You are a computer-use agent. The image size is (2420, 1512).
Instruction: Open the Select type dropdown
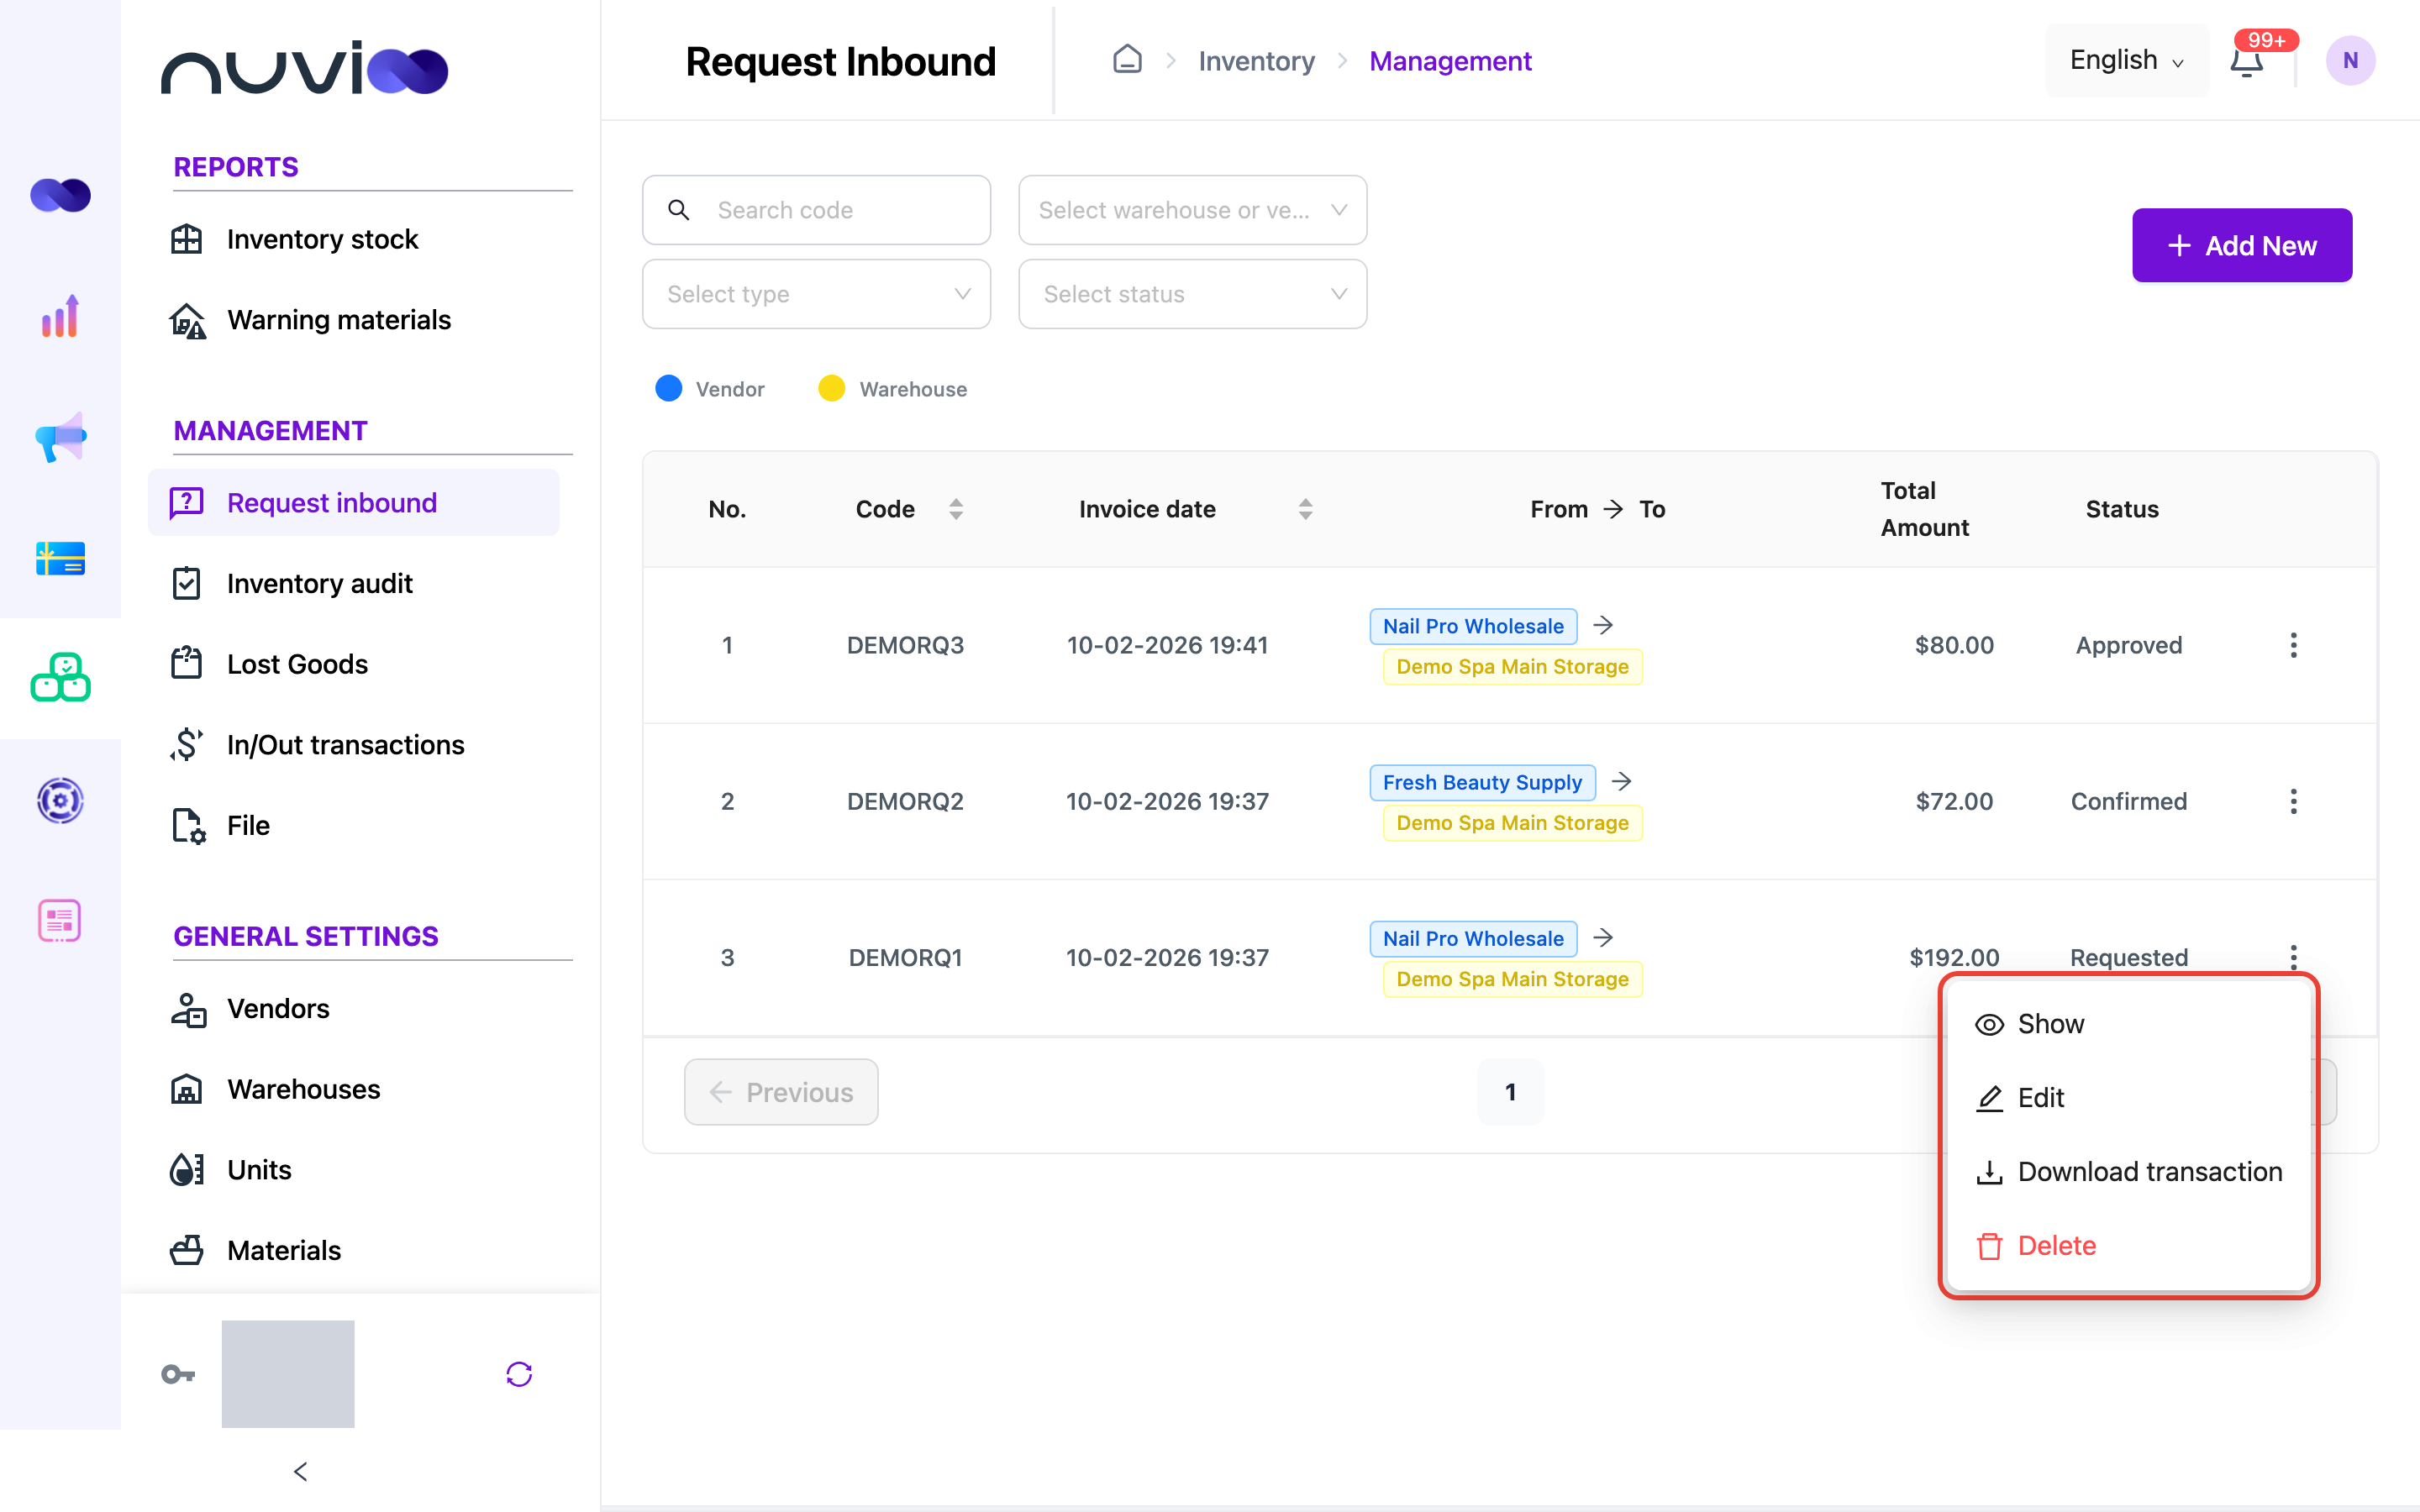(816, 294)
